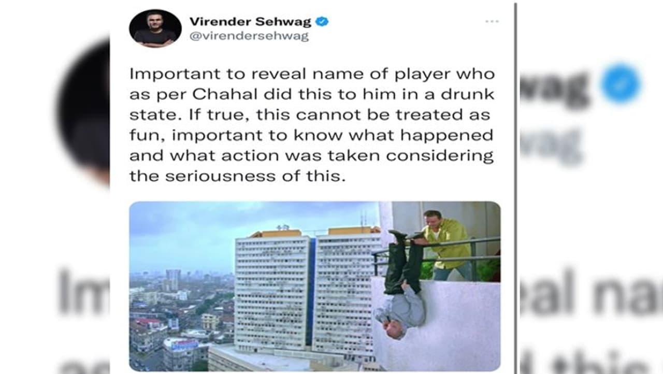Screen dimensions: 663x374
Task: Open the attached balcony photo
Action: tap(315, 286)
